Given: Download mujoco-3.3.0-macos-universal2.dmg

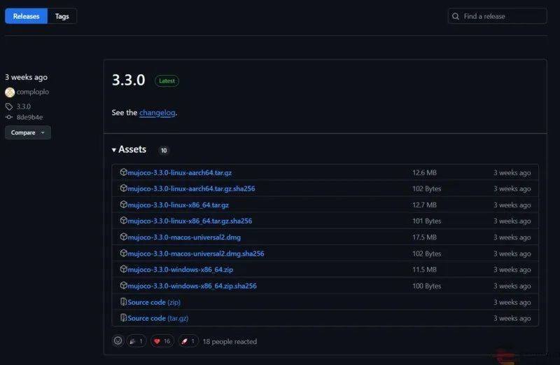Looking at the screenshot, I should pyautogui.click(x=184, y=237).
